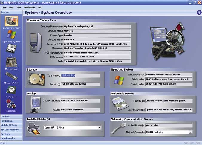This screenshot has width=202, height=145.
Task: Click the Installed Modem(s) field Not Installed
Action: pos(169,125)
